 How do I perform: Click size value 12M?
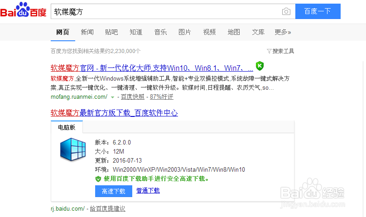118,151
